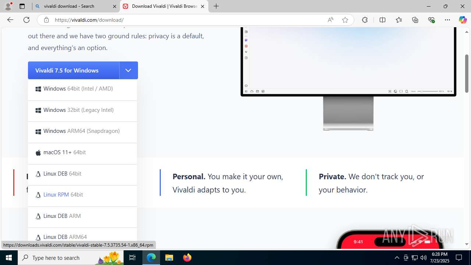Open network tray icon
471x265 pixels.
pyautogui.click(x=414, y=258)
